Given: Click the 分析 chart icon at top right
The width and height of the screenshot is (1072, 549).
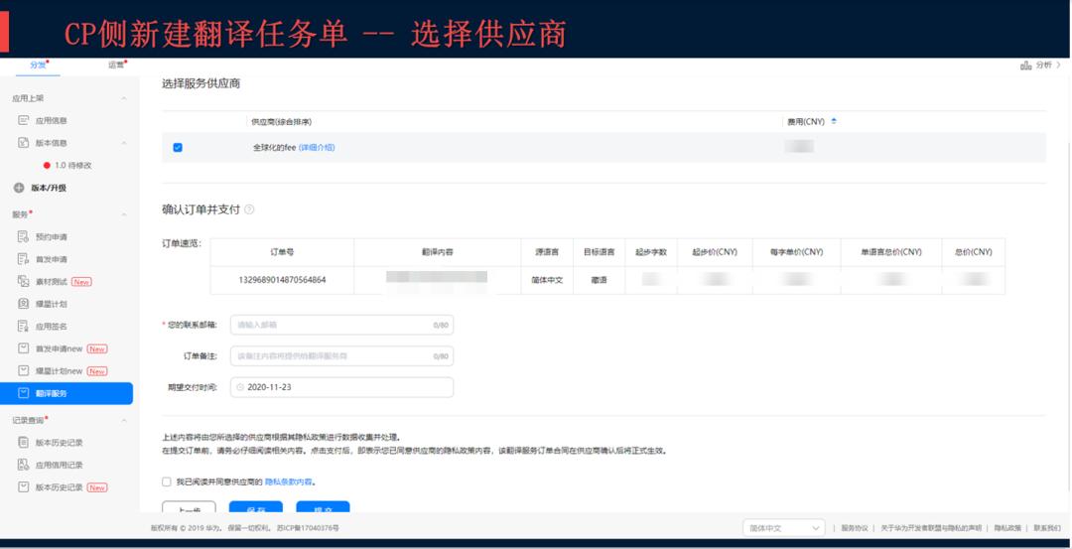Looking at the screenshot, I should click(x=1025, y=65).
